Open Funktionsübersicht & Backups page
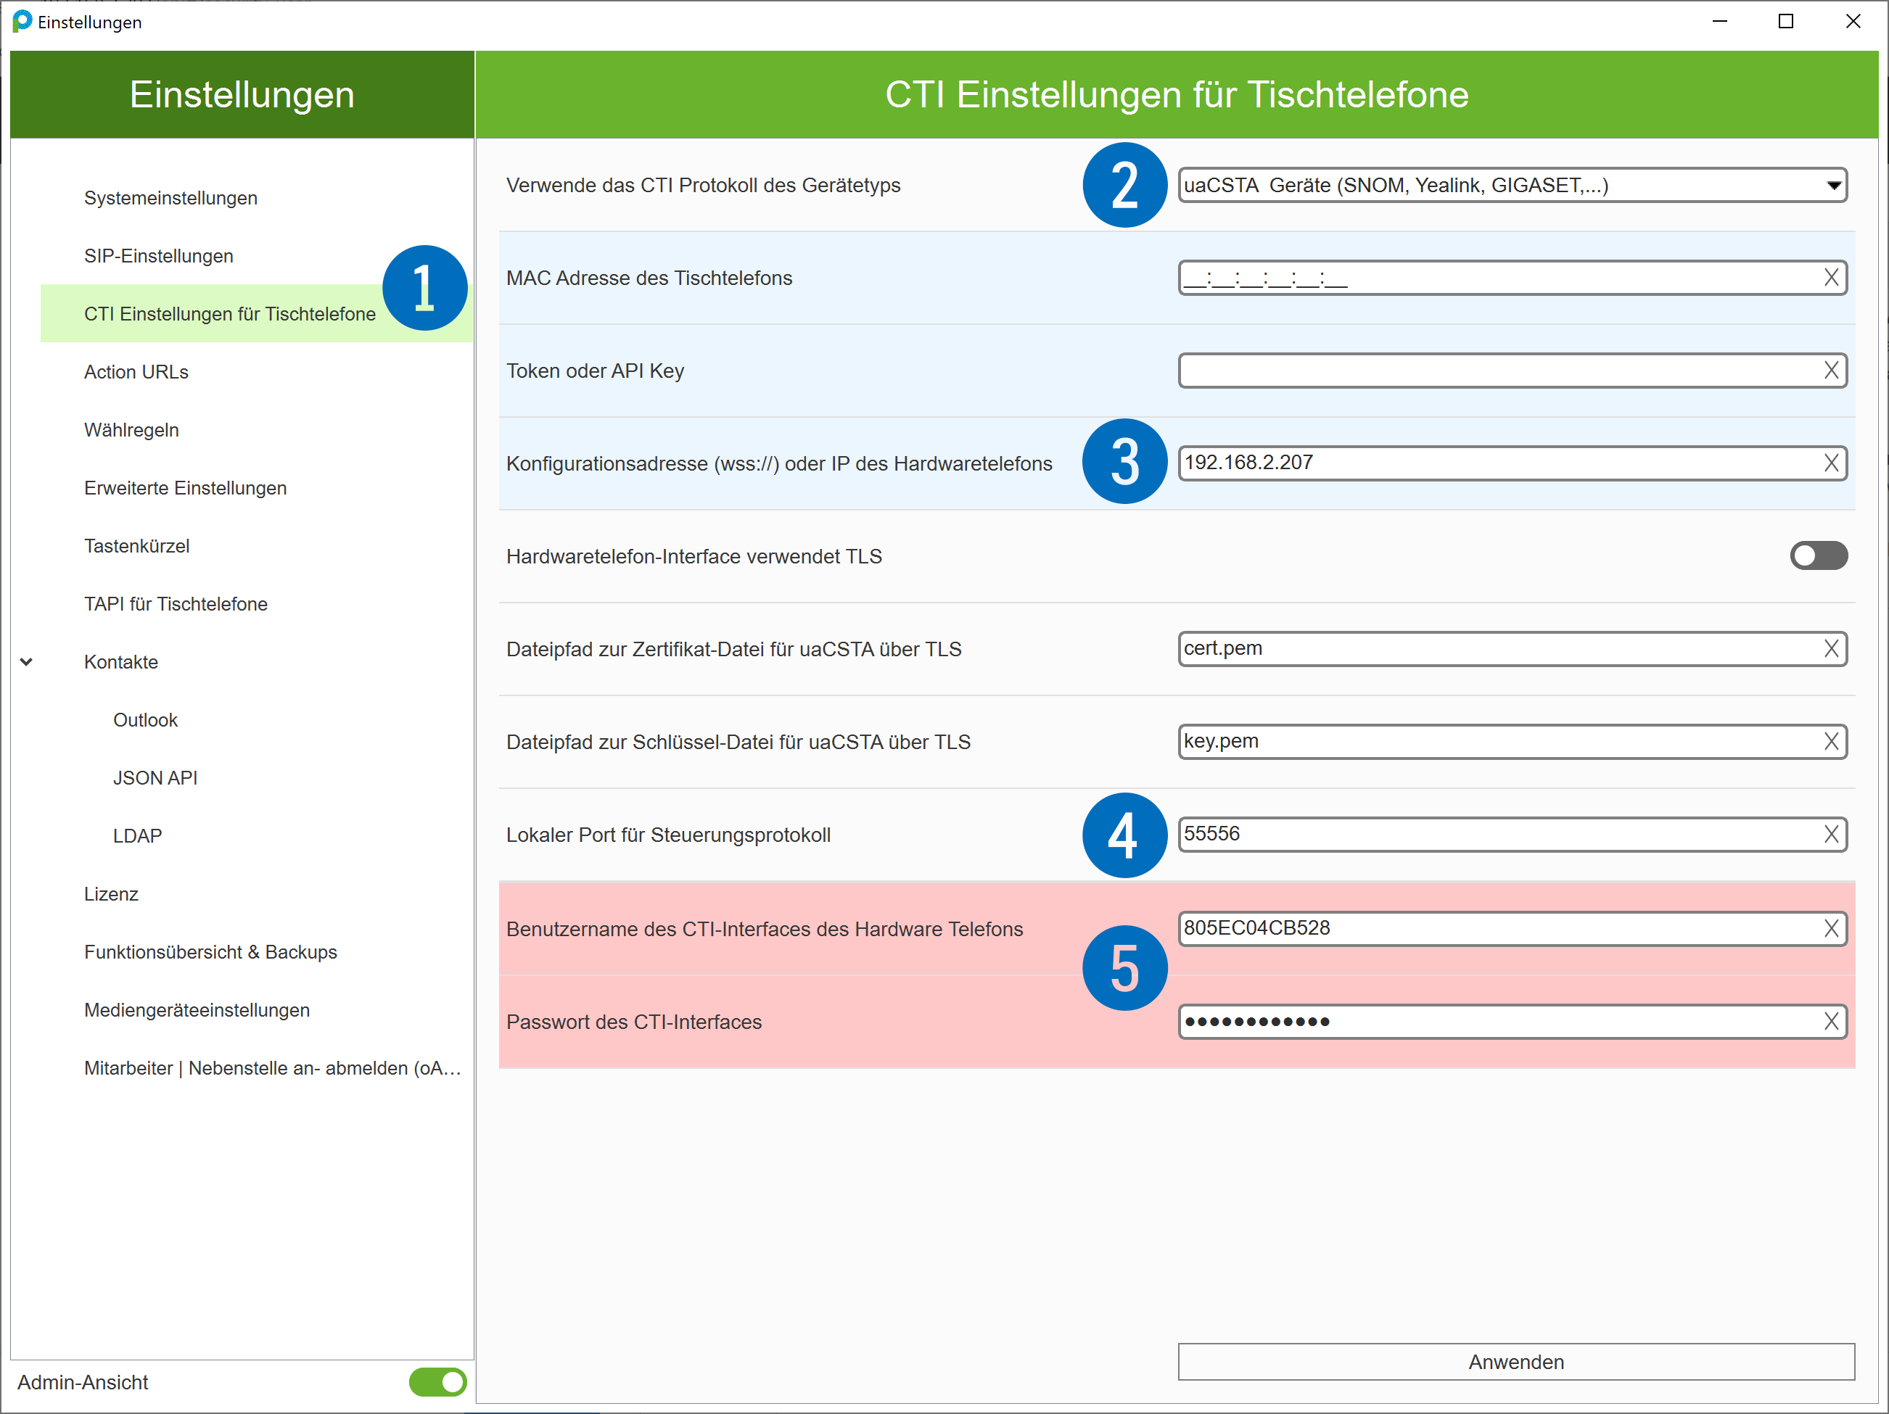1889x1414 pixels. coord(210,952)
